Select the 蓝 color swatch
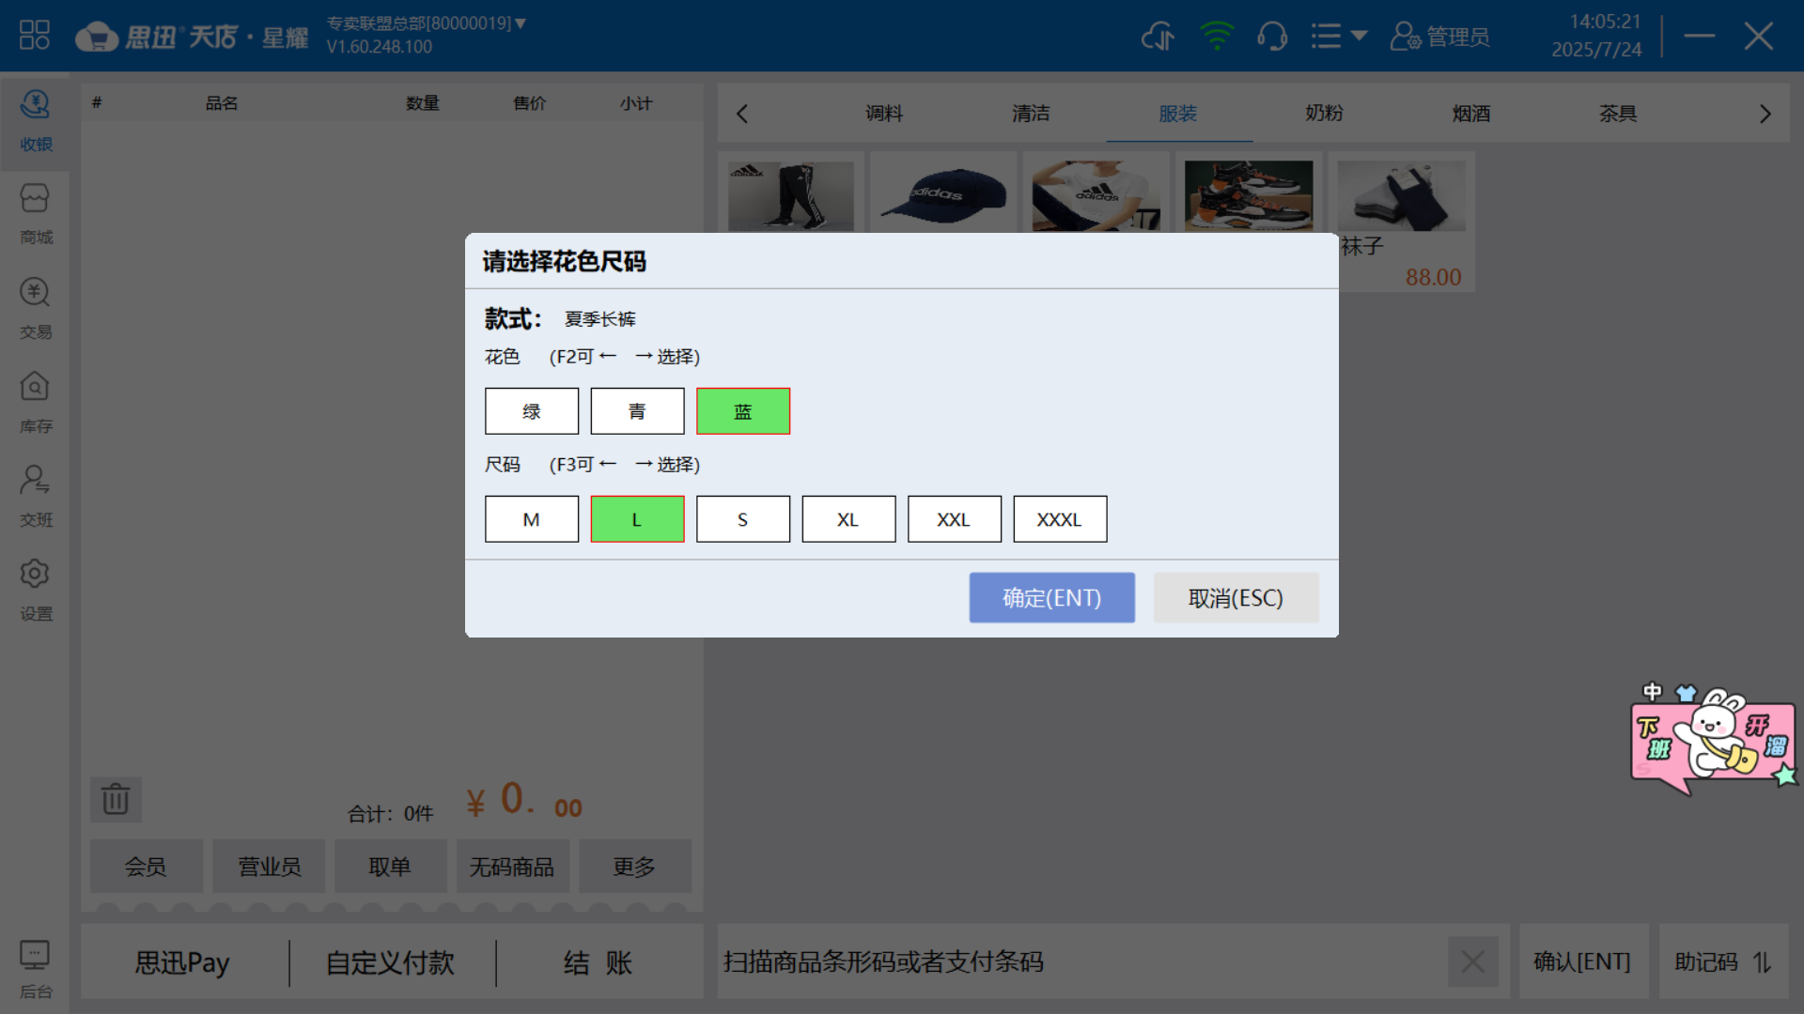Image resolution: width=1804 pixels, height=1014 pixels. pyautogui.click(x=743, y=410)
